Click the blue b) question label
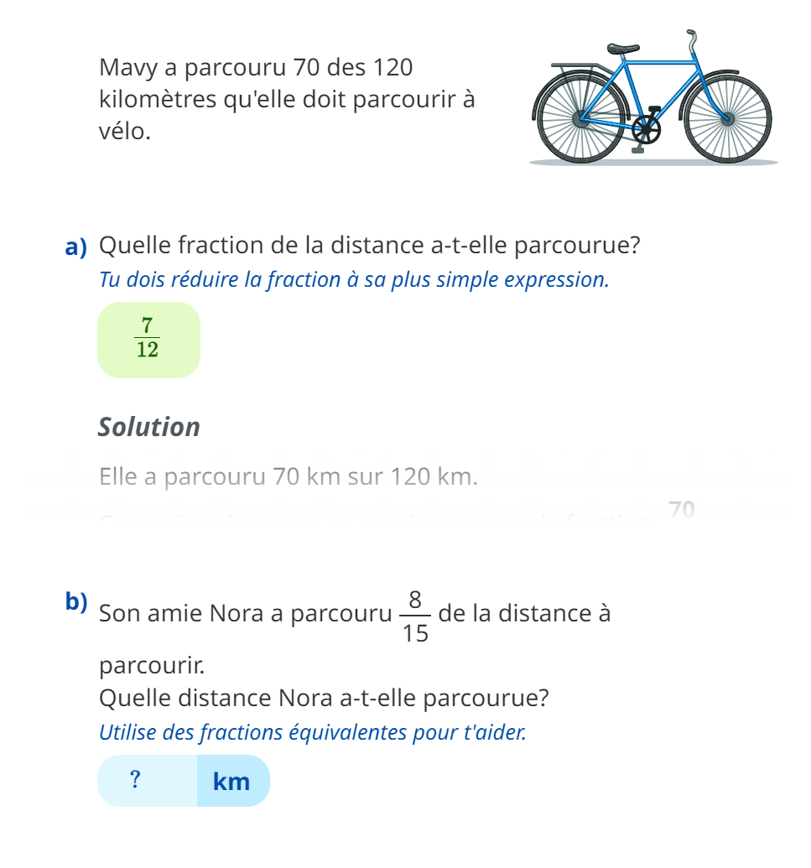811x868 pixels. (76, 601)
